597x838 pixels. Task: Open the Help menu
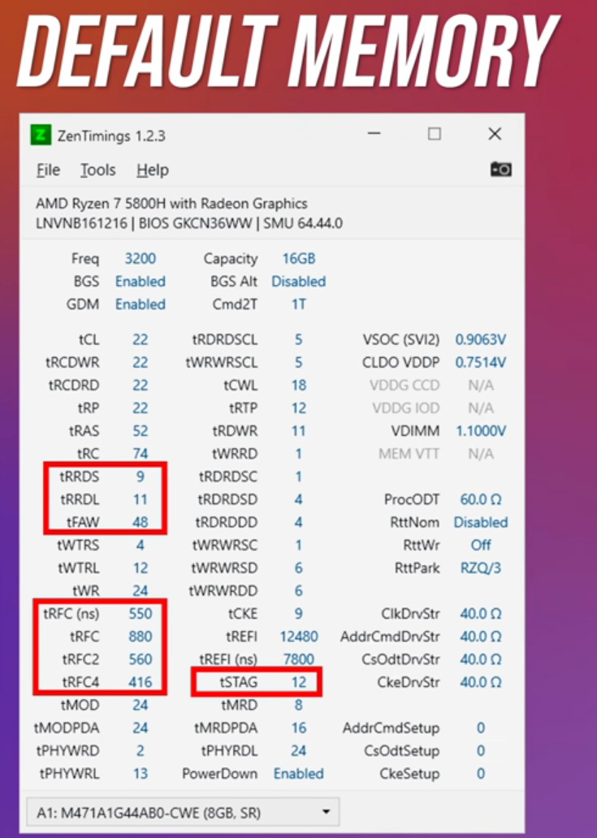click(153, 170)
